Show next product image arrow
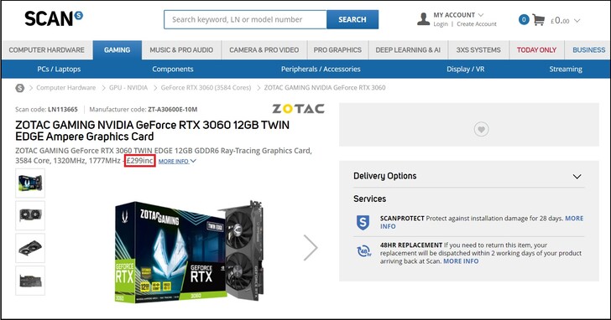This screenshot has width=611, height=320. click(311, 247)
